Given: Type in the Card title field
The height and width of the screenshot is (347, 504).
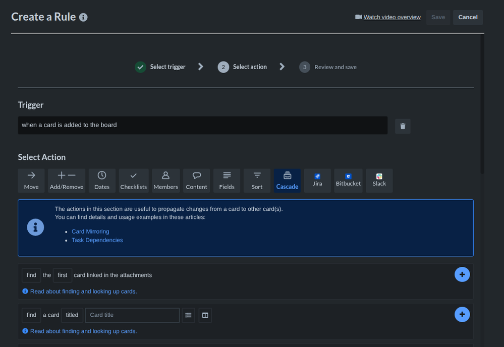Looking at the screenshot, I should (x=132, y=315).
